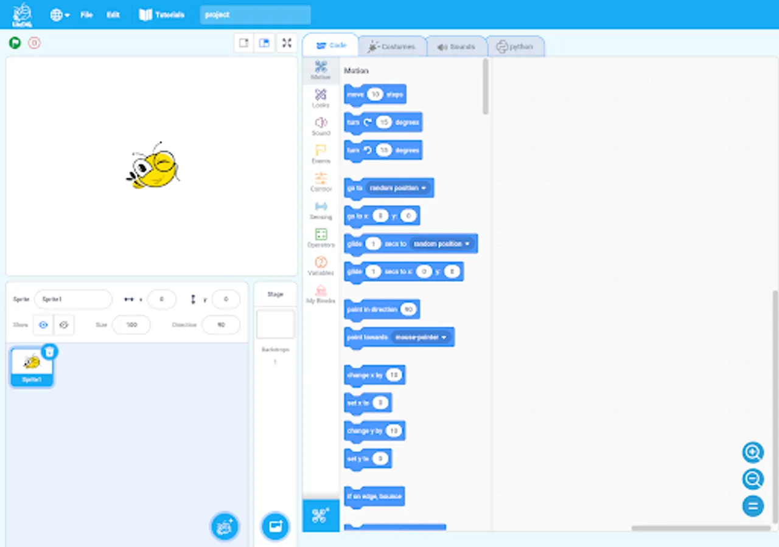This screenshot has width=779, height=547.
Task: Select the Motion block category
Action: [x=321, y=71]
